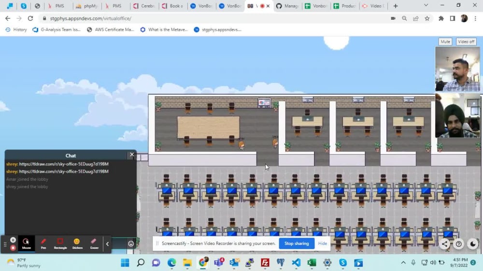
Task: Hide the screen sharing notification
Action: point(323,244)
